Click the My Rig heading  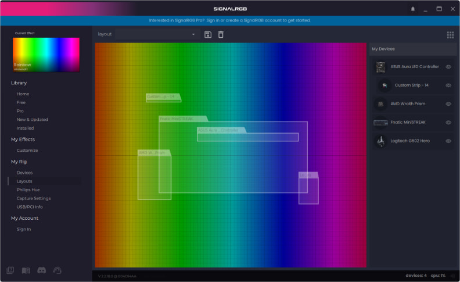click(19, 162)
